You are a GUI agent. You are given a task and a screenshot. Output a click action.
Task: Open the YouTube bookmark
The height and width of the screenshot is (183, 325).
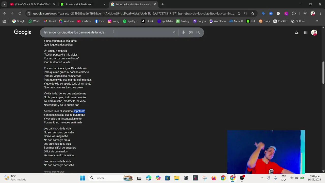[x=84, y=21]
